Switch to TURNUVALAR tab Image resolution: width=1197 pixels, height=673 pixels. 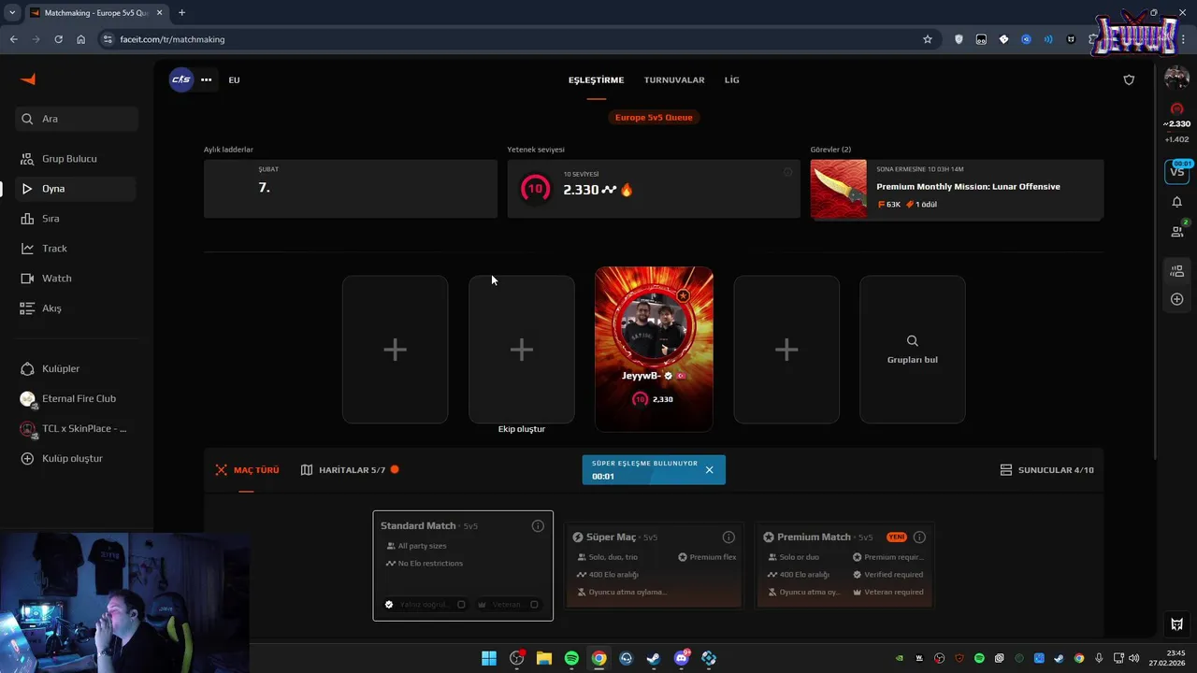pyautogui.click(x=674, y=79)
